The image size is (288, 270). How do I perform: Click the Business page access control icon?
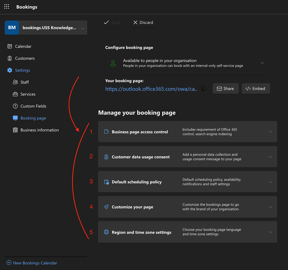coord(106,132)
